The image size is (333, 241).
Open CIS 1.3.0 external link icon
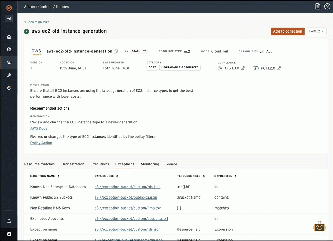(x=243, y=68)
